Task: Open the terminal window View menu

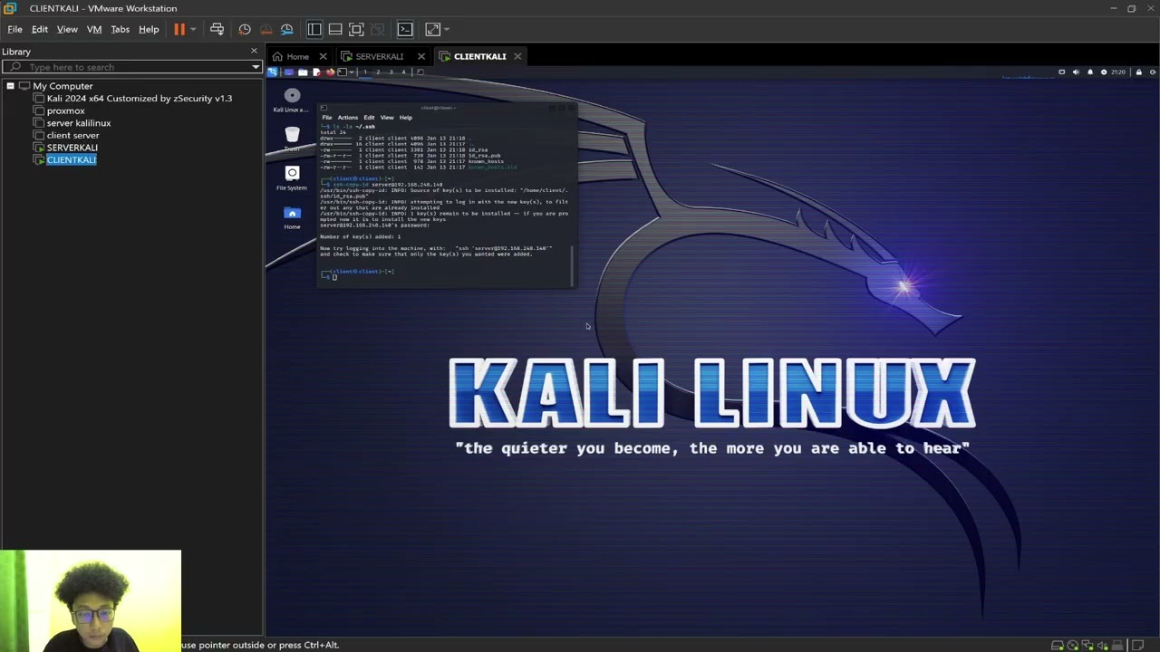Action: pyautogui.click(x=387, y=118)
